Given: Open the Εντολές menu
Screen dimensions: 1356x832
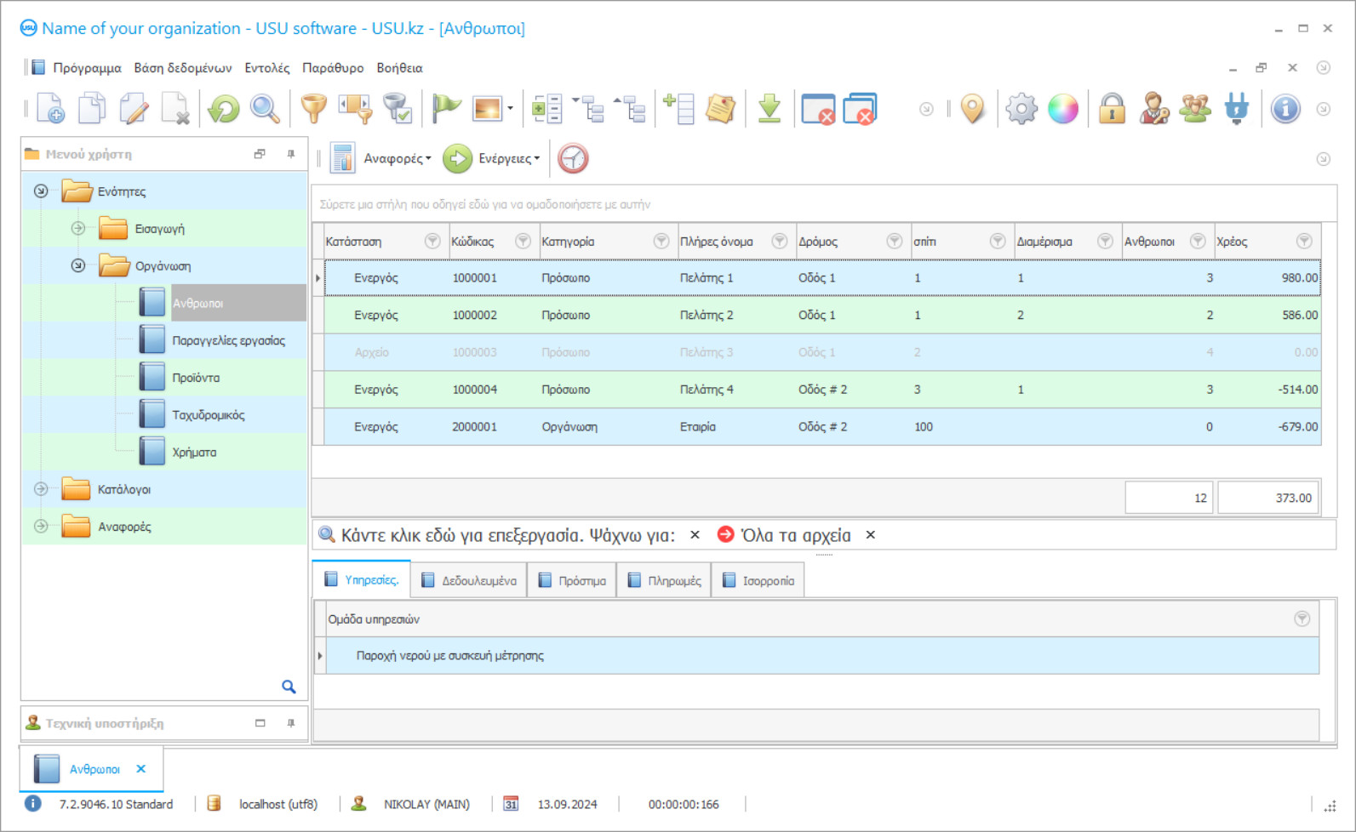Looking at the screenshot, I should (267, 68).
